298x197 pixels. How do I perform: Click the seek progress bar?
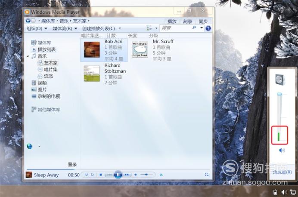(x=118, y=169)
